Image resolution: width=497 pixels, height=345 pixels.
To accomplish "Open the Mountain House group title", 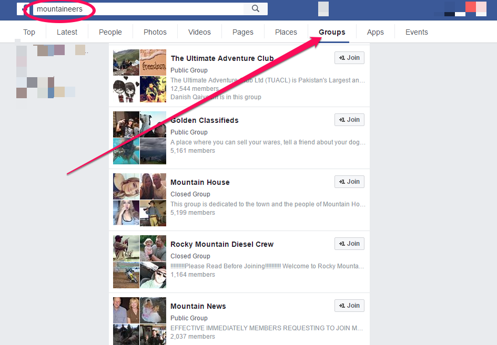I will tap(200, 183).
